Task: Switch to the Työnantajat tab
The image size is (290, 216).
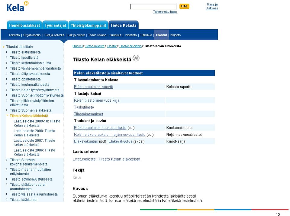Action: [x=55, y=25]
